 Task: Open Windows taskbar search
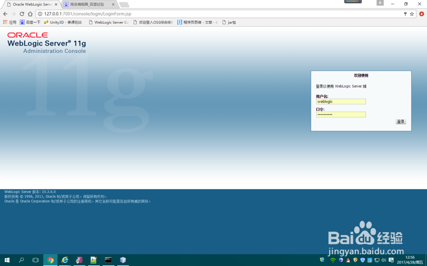click(x=21, y=260)
